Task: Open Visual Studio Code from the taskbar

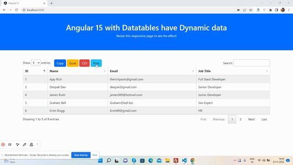Action: pos(184,160)
